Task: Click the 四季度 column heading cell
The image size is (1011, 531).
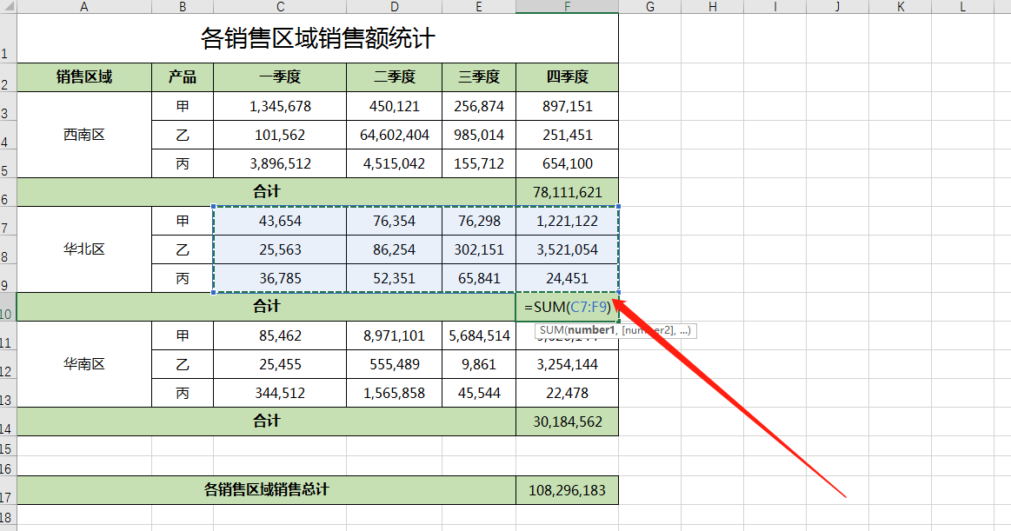Action: point(567,77)
